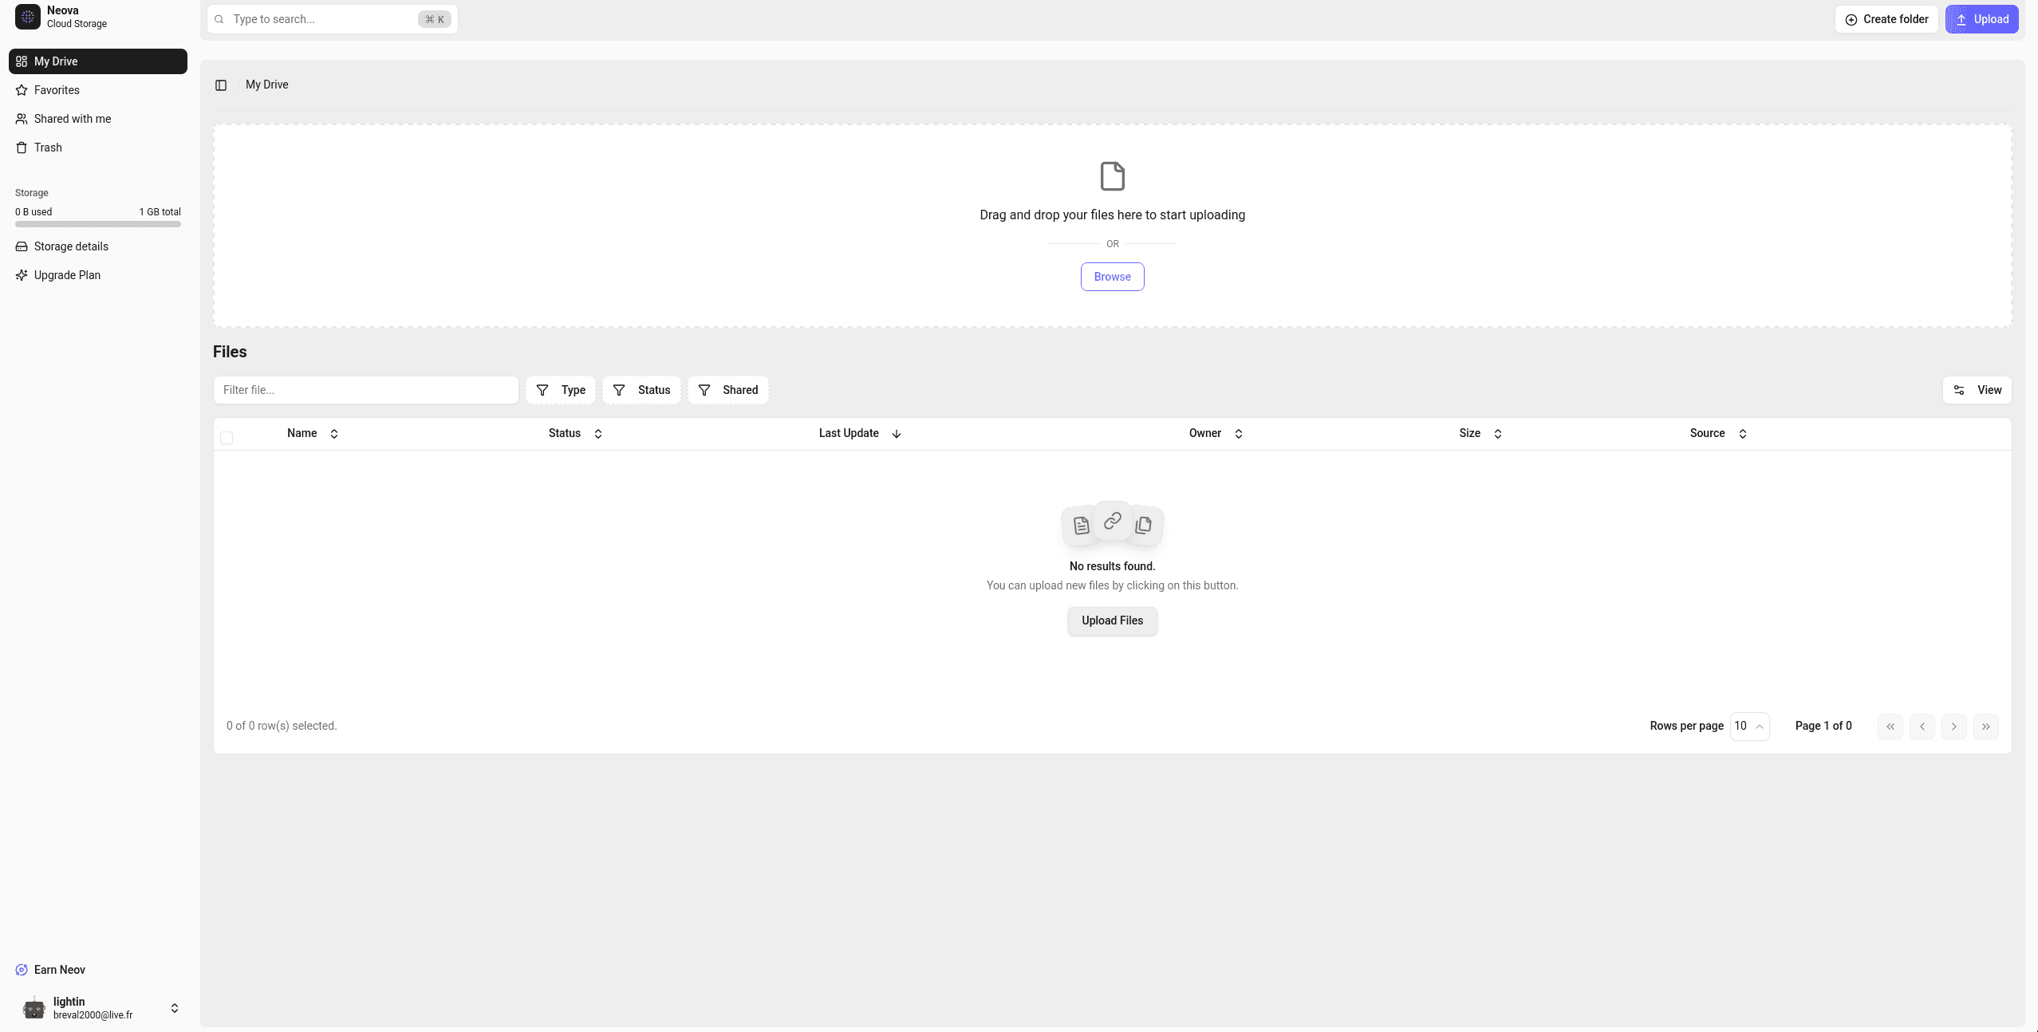Open the Shared filter dropdown
This screenshot has height=1032, width=2038.
click(728, 390)
